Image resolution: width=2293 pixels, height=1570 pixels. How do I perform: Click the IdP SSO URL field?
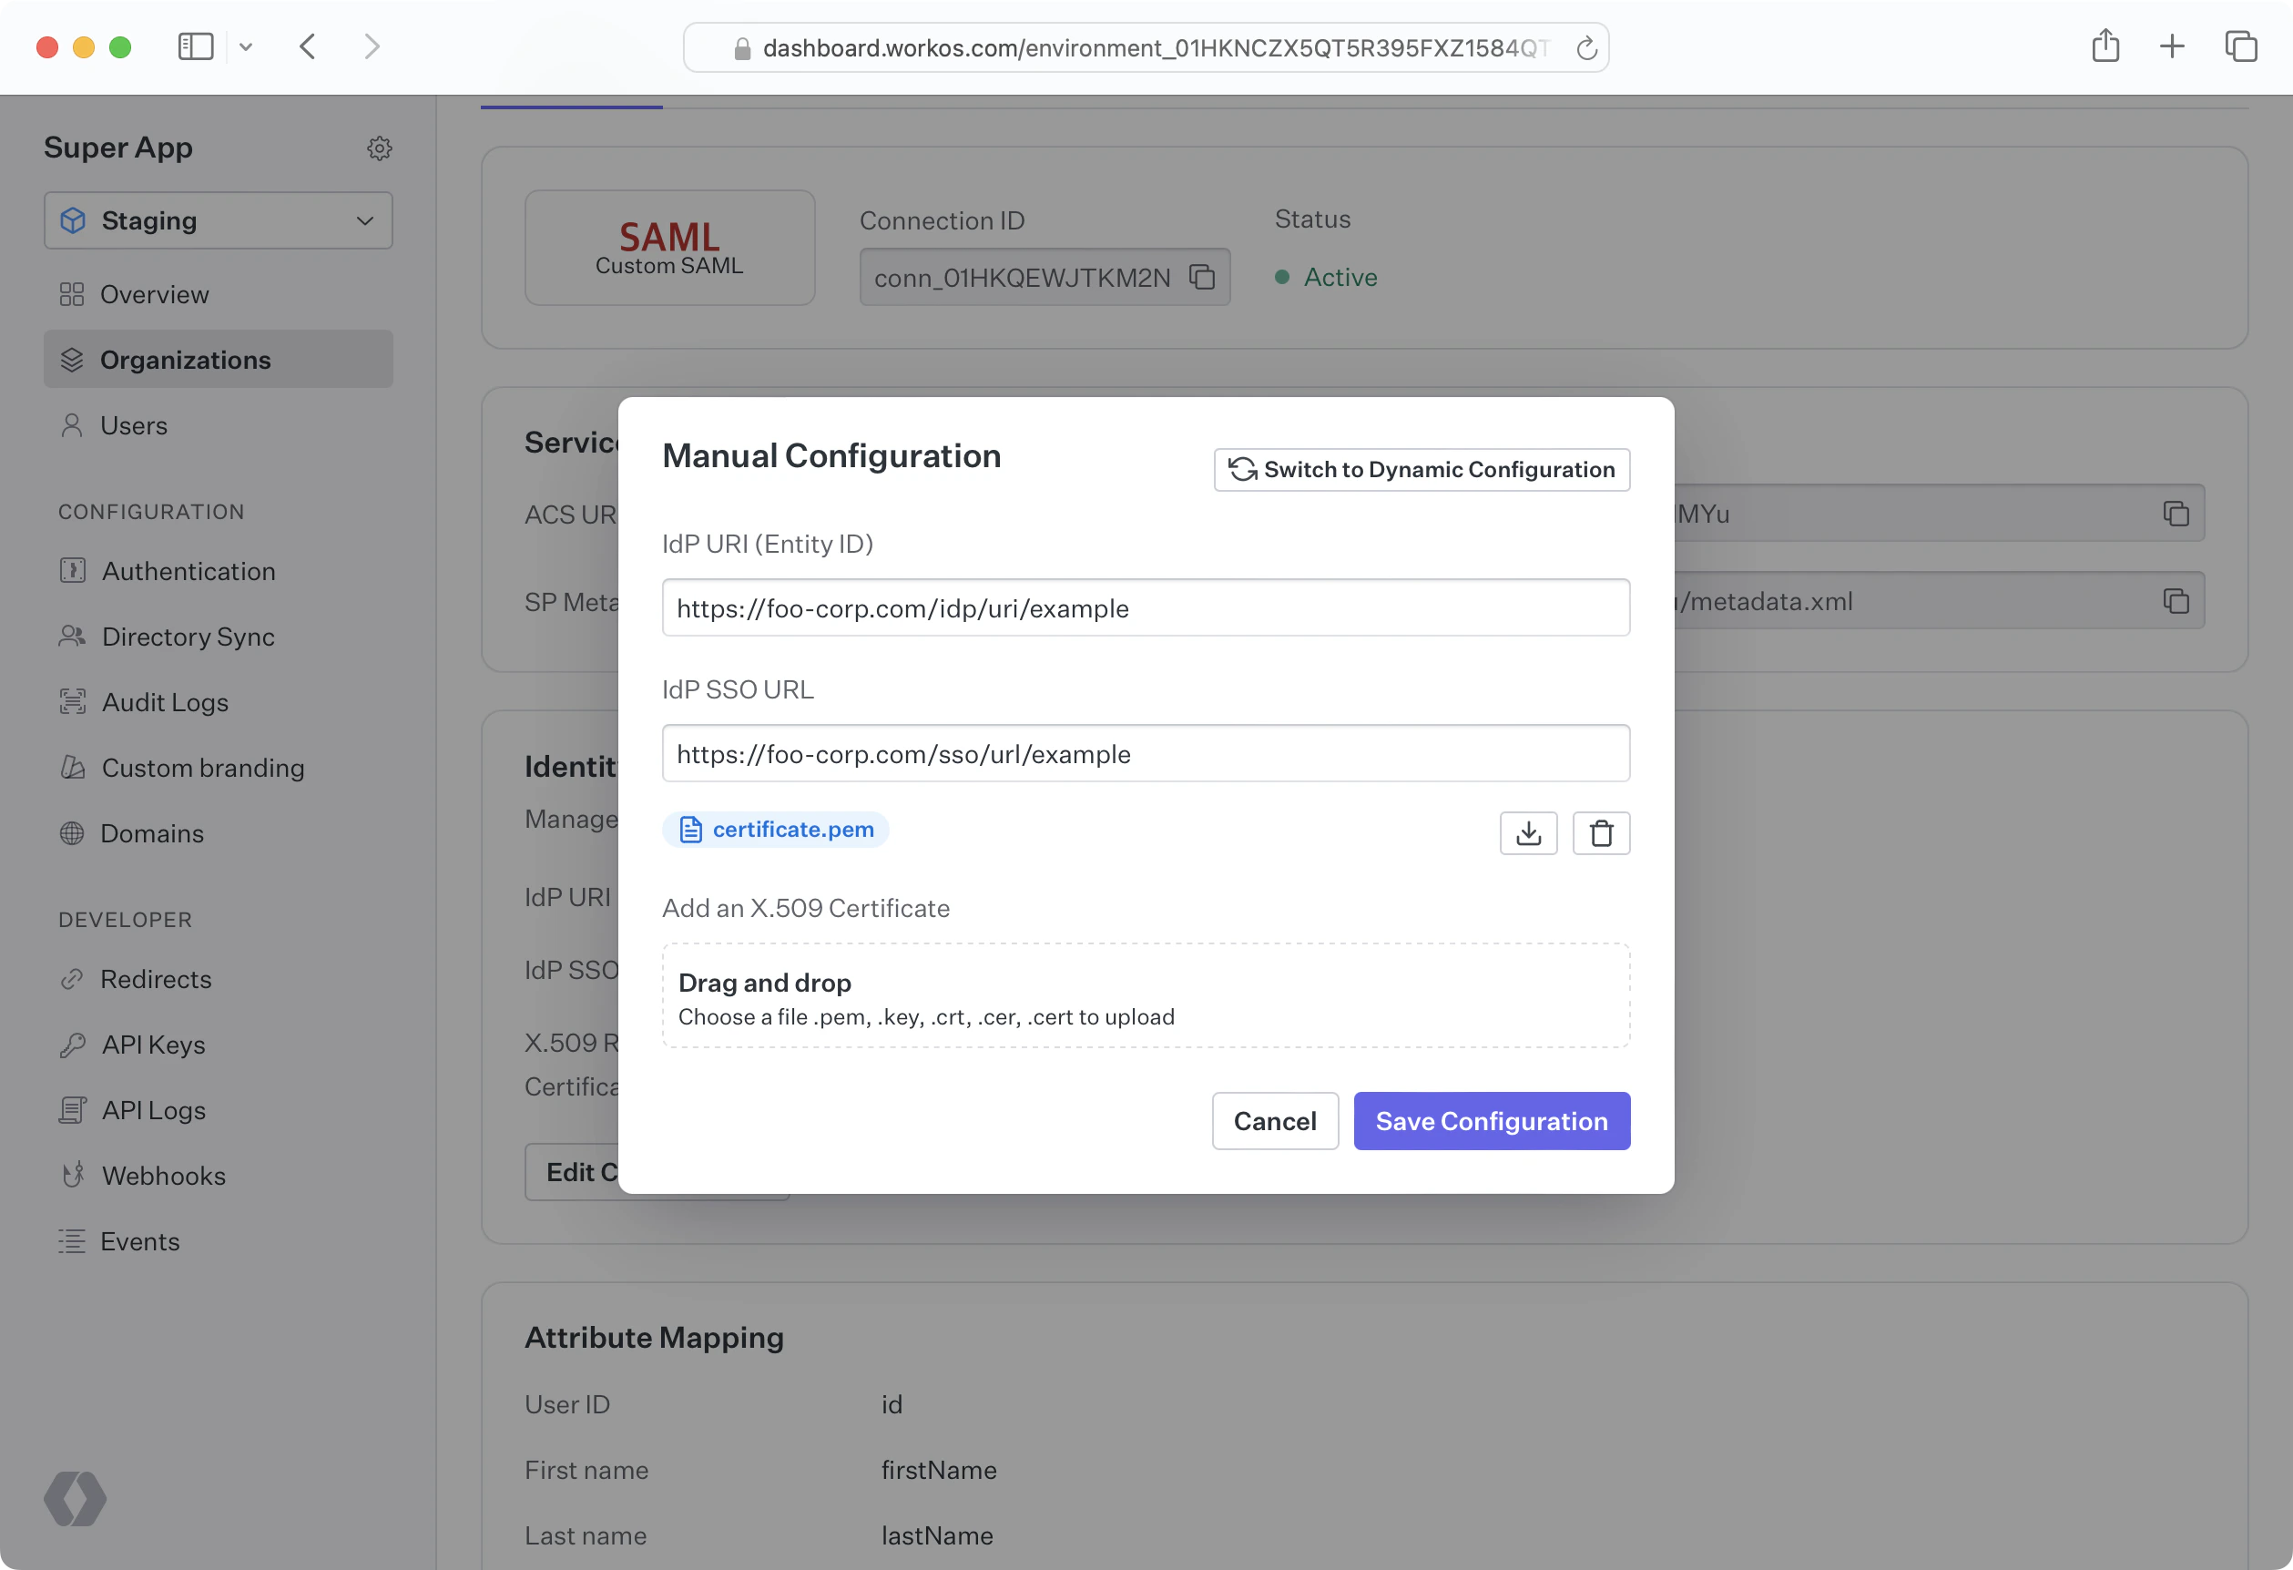(1146, 754)
